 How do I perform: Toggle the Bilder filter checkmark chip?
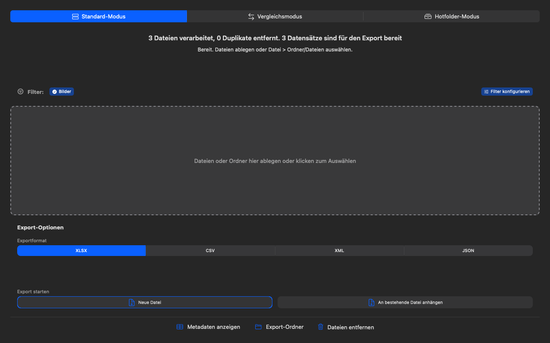point(61,92)
